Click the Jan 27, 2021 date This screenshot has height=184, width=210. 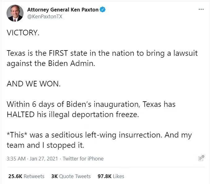click(x=43, y=159)
